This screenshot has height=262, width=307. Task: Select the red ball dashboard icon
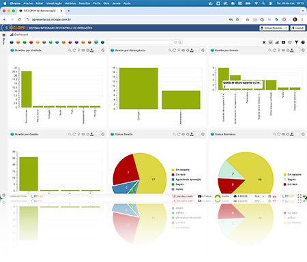(31, 42)
